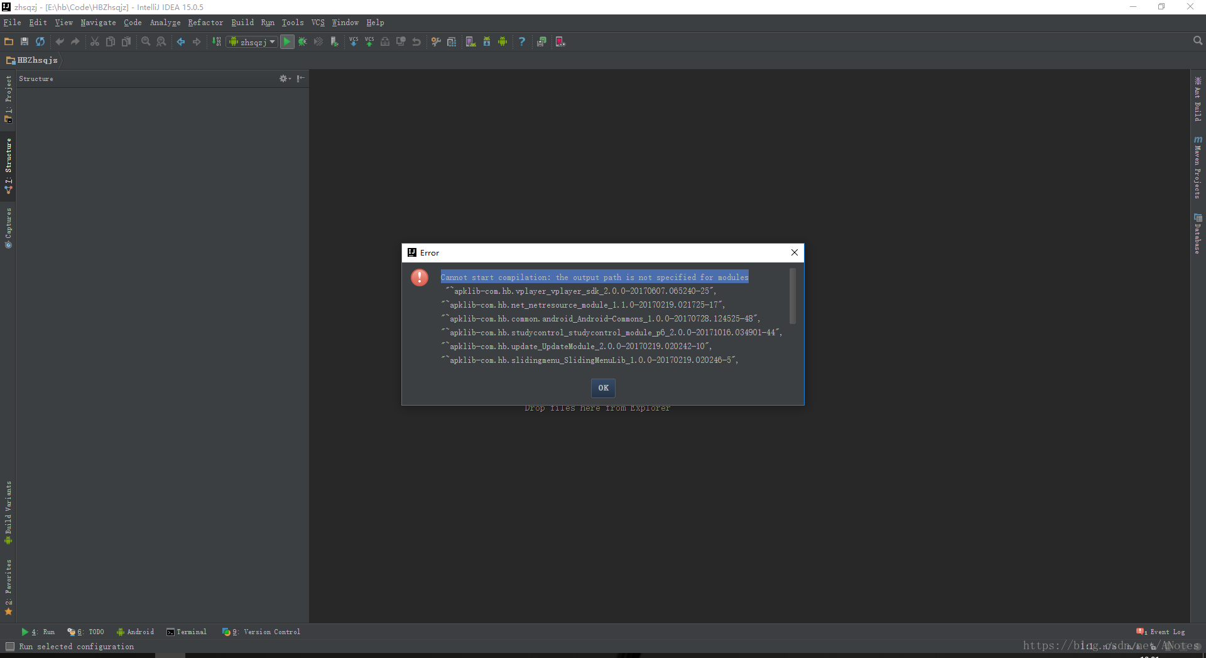Screen dimensions: 1206x658
Task: Toggle the Build Variants side tab
Action: [x=8, y=512]
